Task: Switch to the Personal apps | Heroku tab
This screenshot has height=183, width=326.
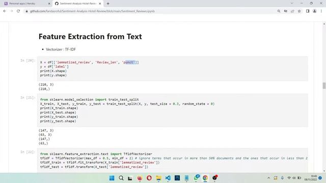Action: point(27,4)
